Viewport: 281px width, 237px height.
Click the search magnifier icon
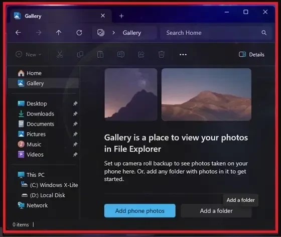point(264,33)
